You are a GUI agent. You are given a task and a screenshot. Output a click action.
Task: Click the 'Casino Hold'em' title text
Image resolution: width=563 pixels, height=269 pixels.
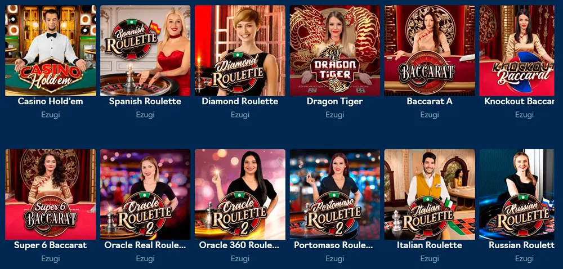pyautogui.click(x=50, y=101)
